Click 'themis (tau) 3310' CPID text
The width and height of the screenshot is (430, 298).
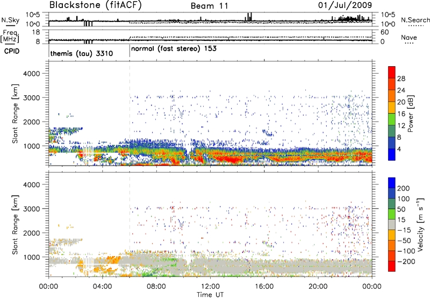coord(82,53)
